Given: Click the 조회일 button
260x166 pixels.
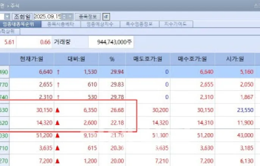Looking at the screenshot, I should tap(22, 17).
